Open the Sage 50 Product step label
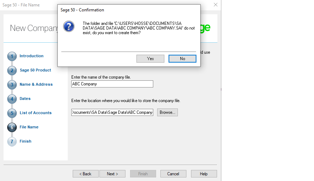This screenshot has height=181, width=314. click(x=35, y=70)
